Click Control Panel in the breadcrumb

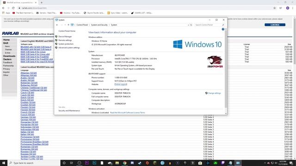82,25
